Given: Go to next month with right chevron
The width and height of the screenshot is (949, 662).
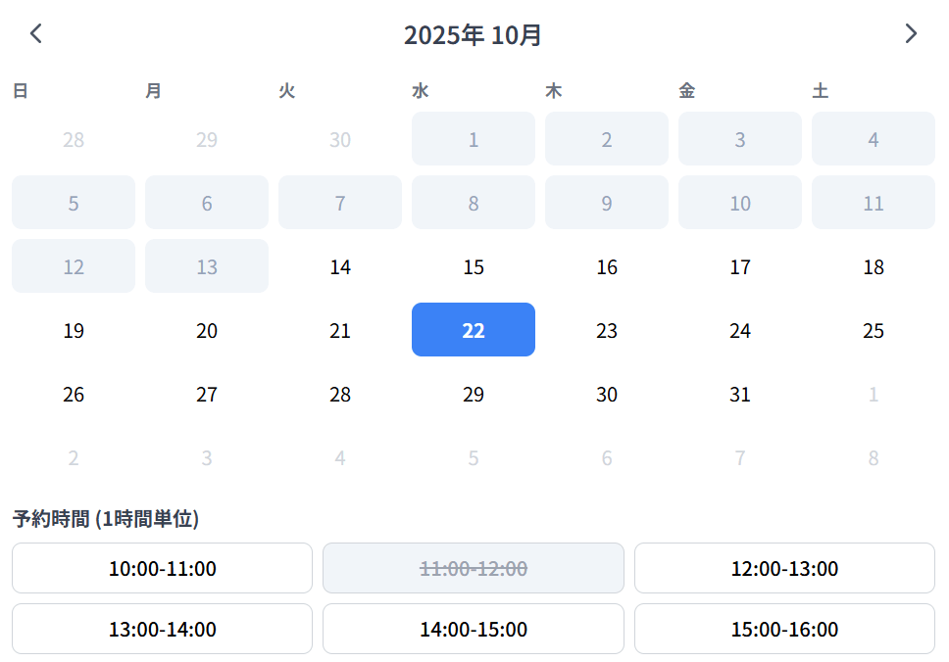Looking at the screenshot, I should tap(911, 34).
